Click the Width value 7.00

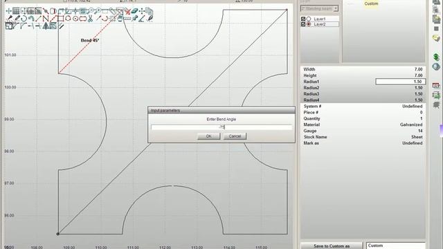coord(418,69)
